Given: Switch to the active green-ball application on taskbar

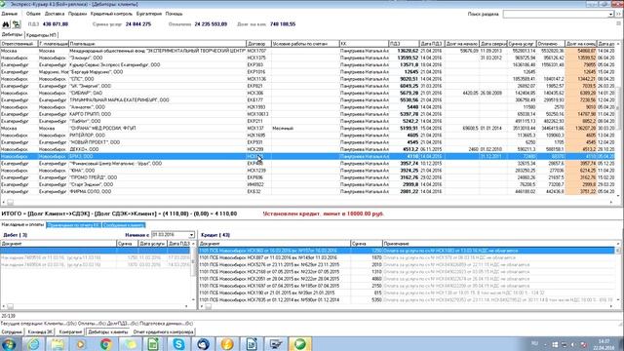Looking at the screenshot, I should pyautogui.click(x=300, y=344).
